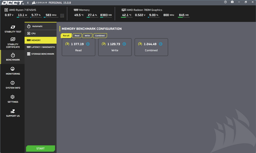The height and width of the screenshot is (153, 256).
Task: Click the Memory module icon in header
Action: (x=76, y=10)
